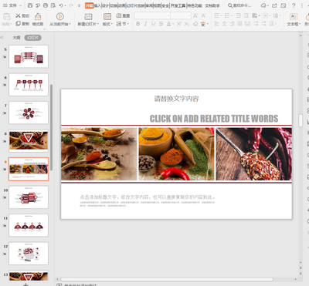Center align text in paragraph group

[224, 24]
